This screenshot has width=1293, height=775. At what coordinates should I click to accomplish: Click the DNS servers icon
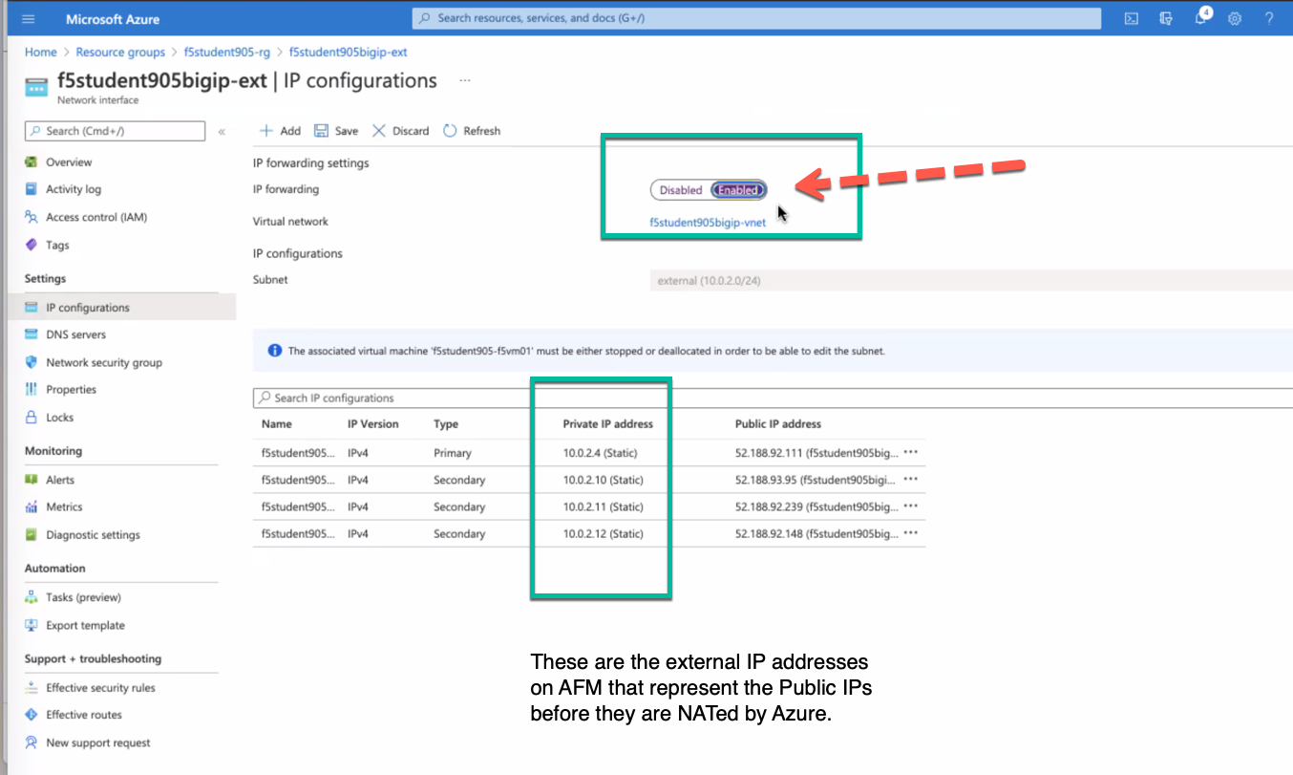pyautogui.click(x=32, y=334)
